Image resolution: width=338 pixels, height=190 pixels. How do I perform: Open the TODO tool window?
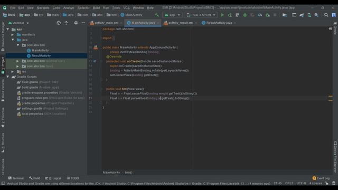point(73,178)
